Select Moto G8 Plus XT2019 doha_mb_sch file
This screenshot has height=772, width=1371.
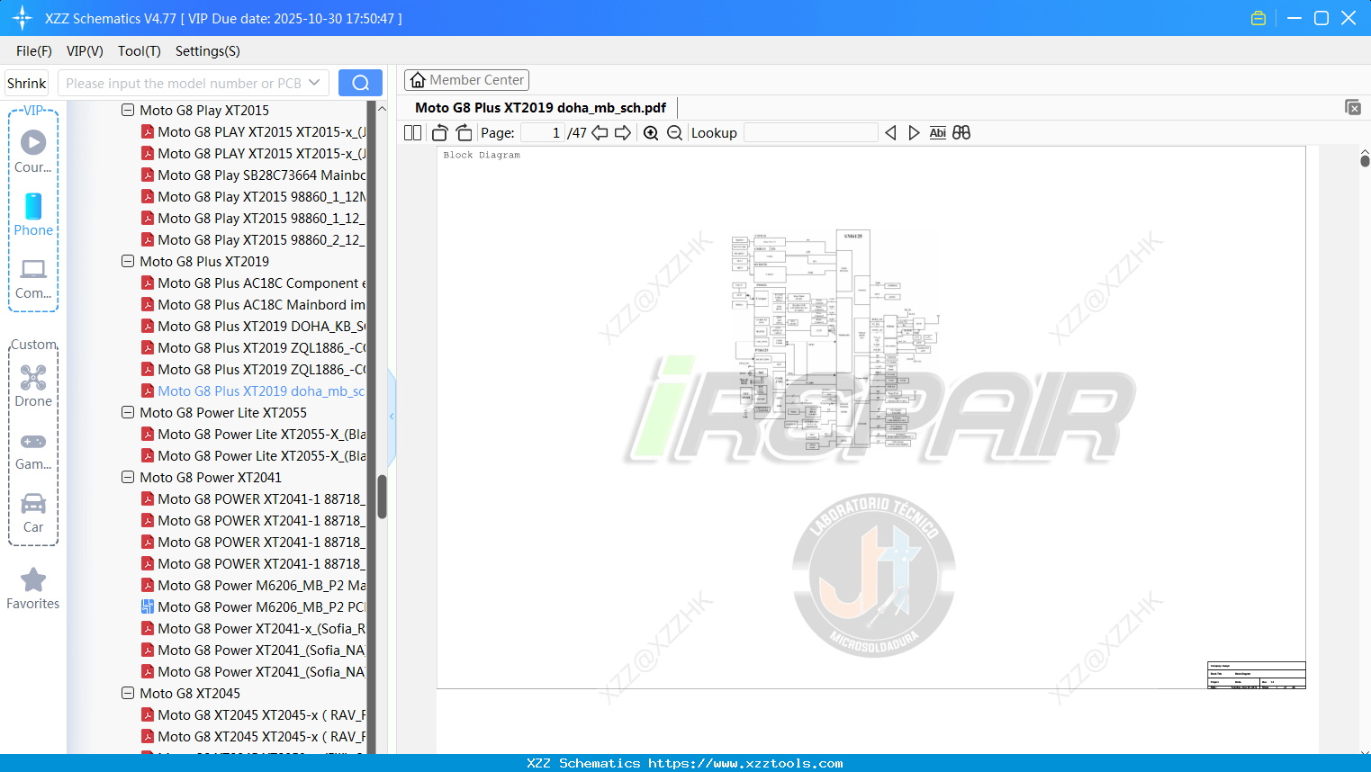pyautogui.click(x=253, y=390)
